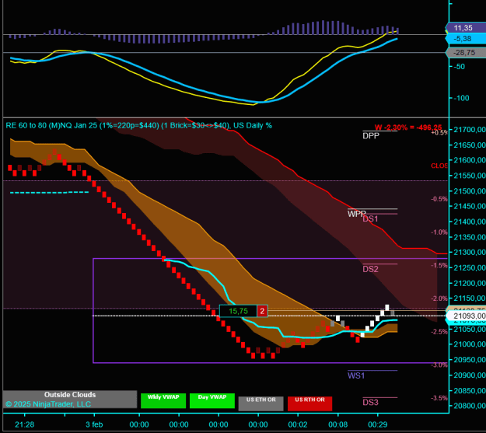Image resolution: width=486 pixels, height=433 pixels.
Task: Select the DS2 pivot label
Action: (x=370, y=269)
